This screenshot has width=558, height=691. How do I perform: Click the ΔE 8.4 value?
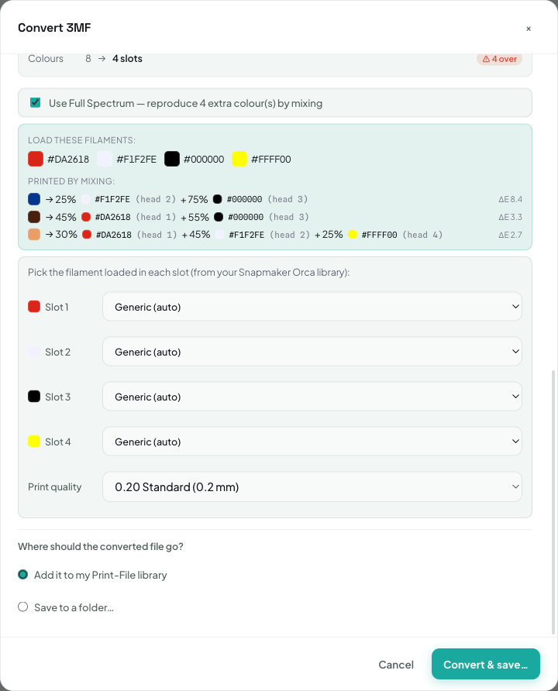click(511, 199)
